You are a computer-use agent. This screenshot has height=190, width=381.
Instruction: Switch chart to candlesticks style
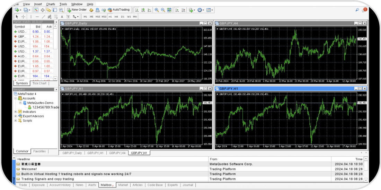[143, 10]
